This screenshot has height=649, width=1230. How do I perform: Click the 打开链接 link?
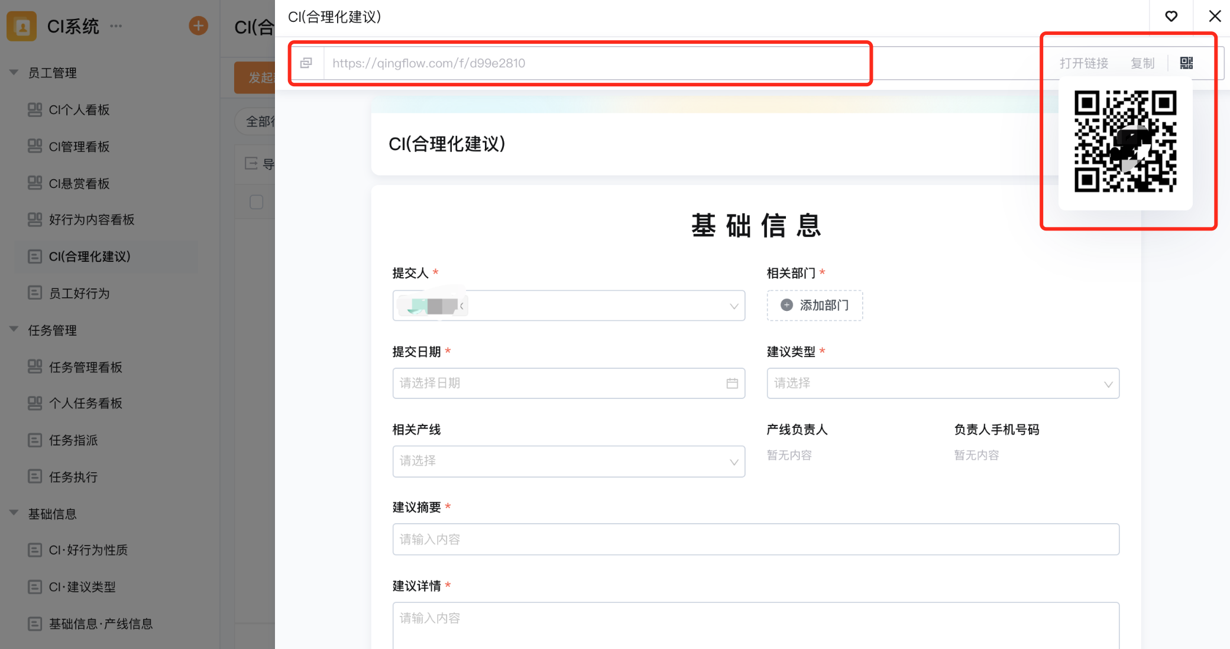[x=1083, y=63]
